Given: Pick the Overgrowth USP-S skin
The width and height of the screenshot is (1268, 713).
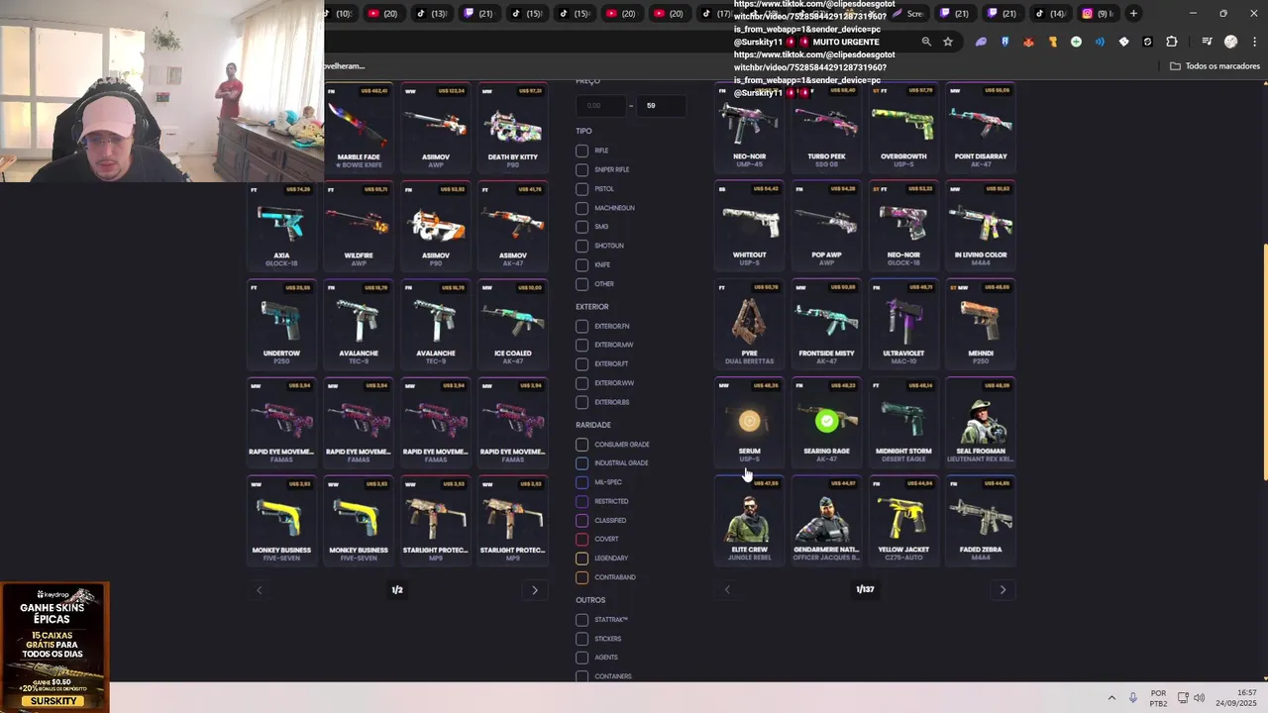Looking at the screenshot, I should pos(903,126).
